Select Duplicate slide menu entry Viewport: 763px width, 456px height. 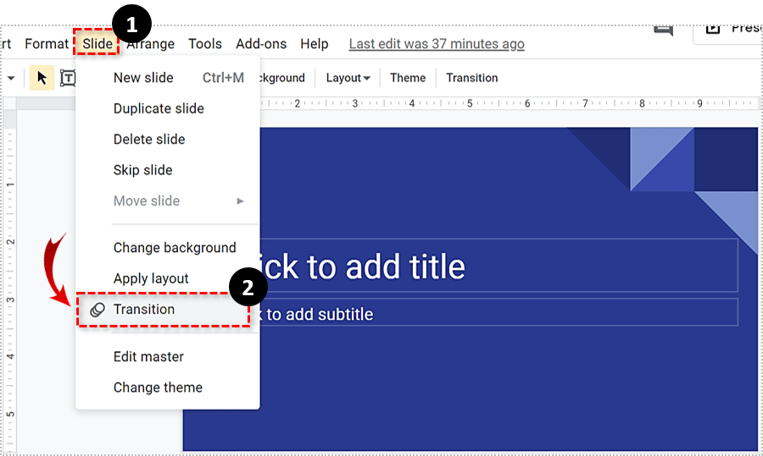pos(159,108)
